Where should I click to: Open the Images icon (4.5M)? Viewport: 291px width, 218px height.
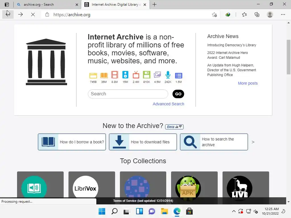(157, 75)
